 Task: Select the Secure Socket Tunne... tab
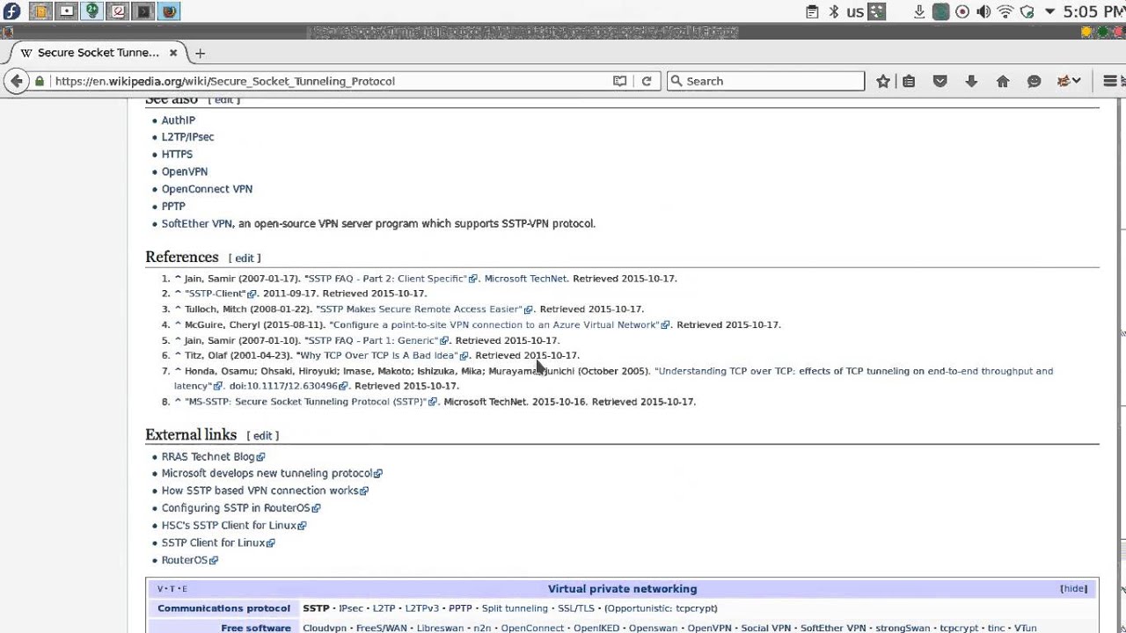pyautogui.click(x=99, y=53)
